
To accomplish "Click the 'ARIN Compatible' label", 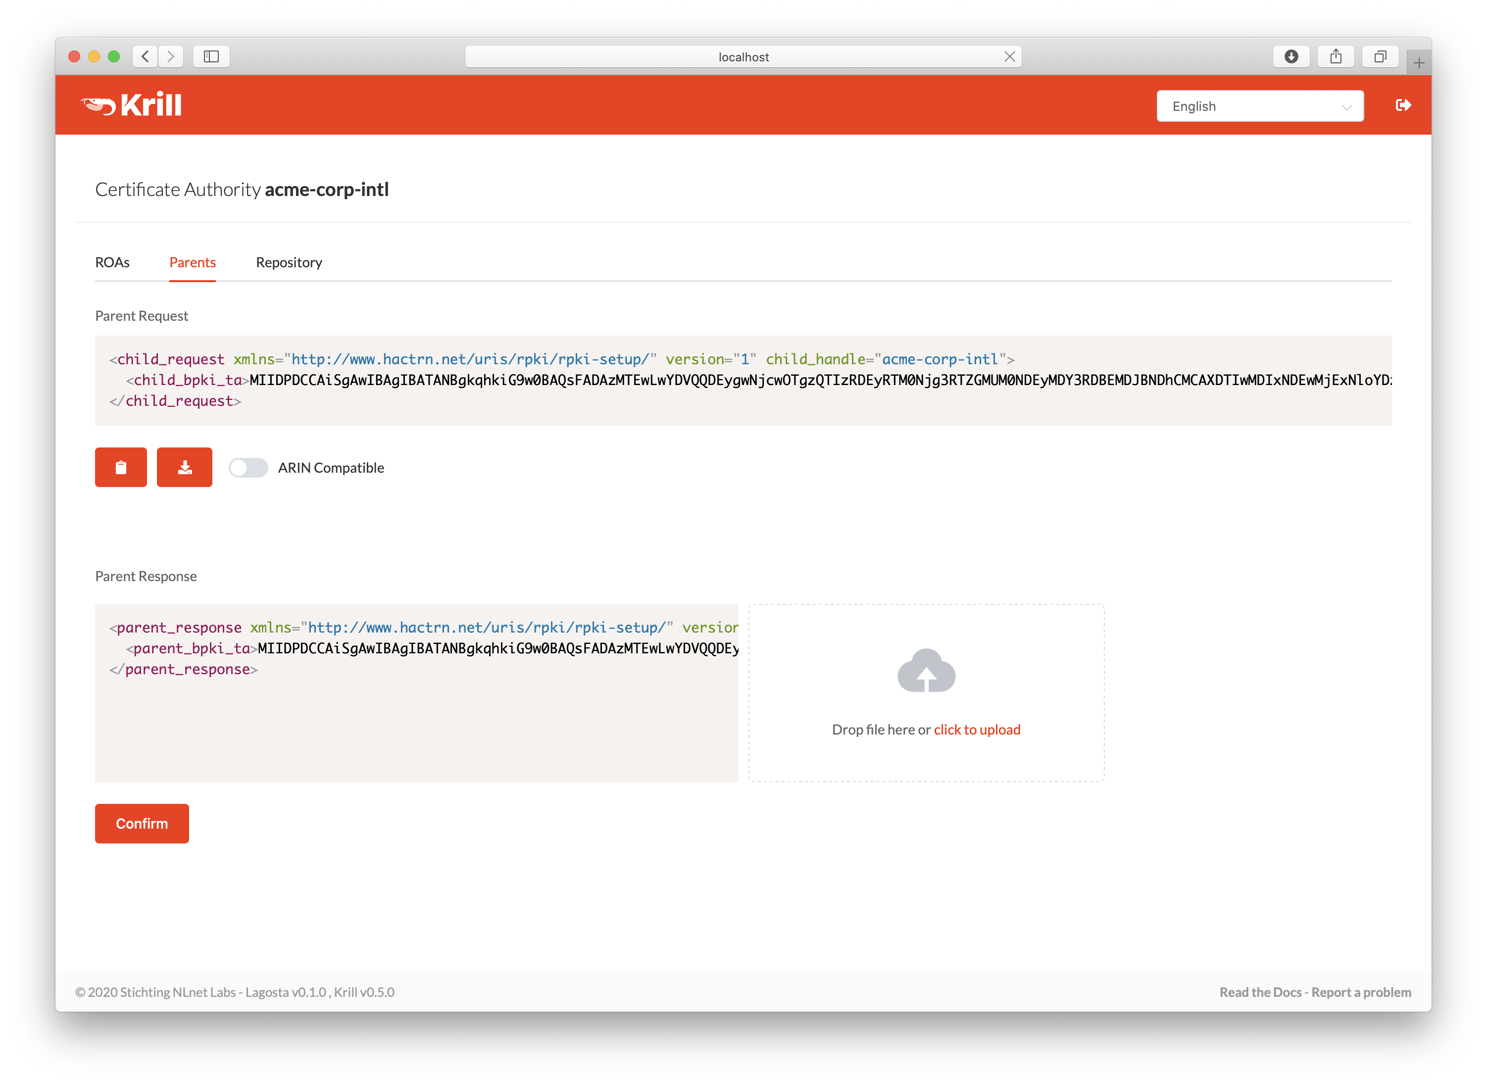I will coord(330,468).
